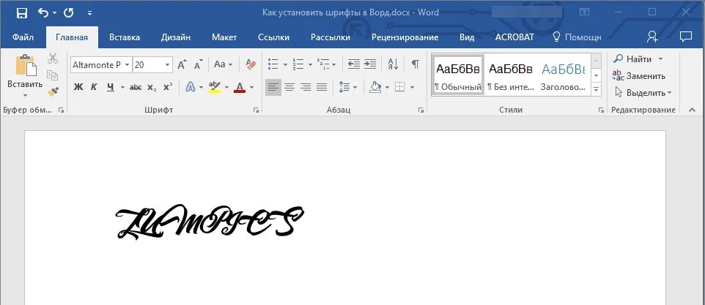
Task: Expand the font size dropdown arrow
Action: pyautogui.click(x=168, y=65)
